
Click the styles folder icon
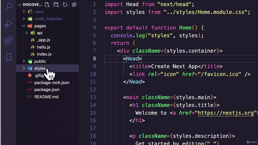[x=30, y=68]
